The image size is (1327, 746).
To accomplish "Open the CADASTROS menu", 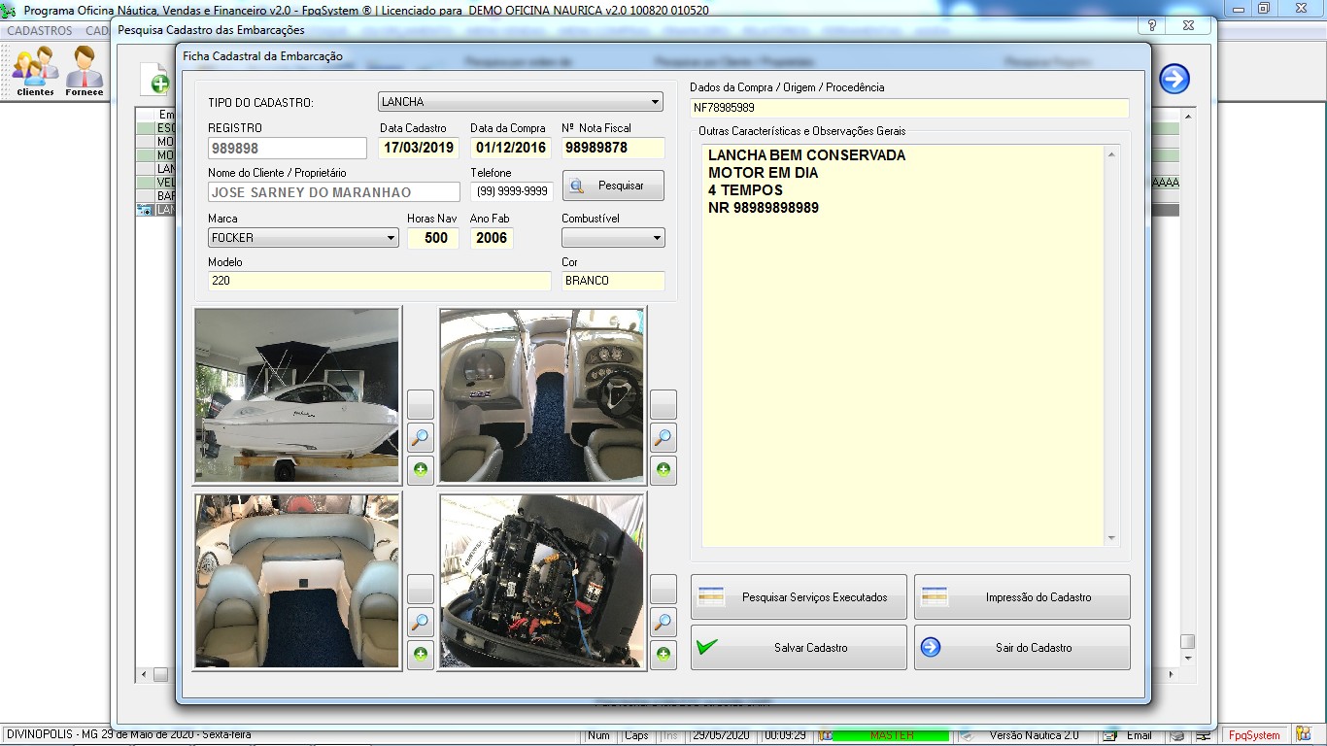I will tap(40, 31).
